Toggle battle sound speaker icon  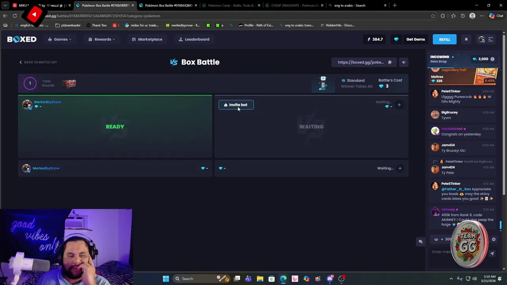click(x=404, y=62)
